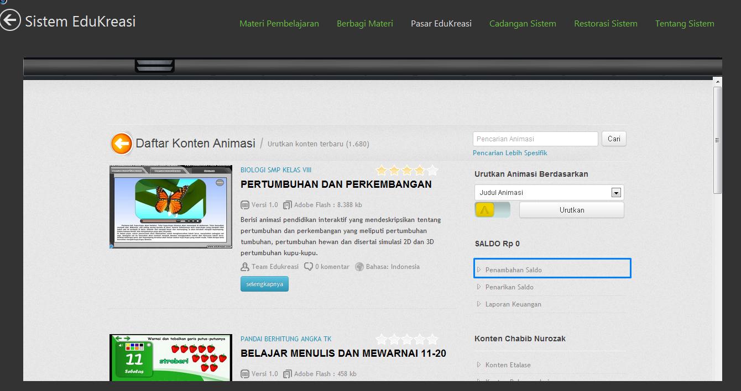This screenshot has height=391, width=741.
Task: Open Laporan Keuangan link
Action: [513, 304]
